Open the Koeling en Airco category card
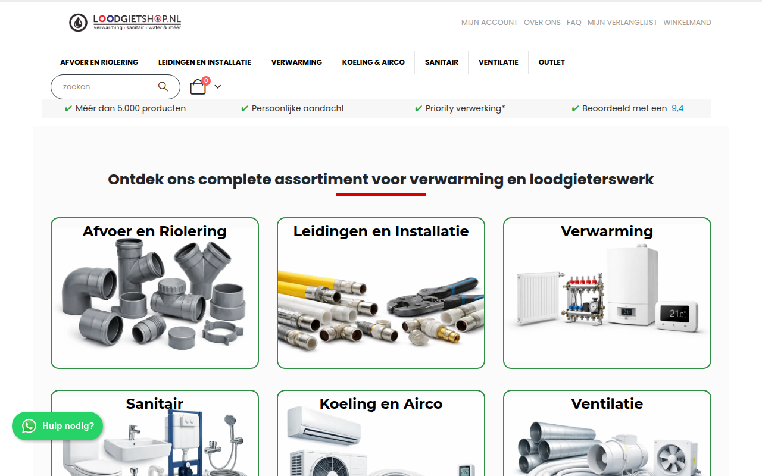This screenshot has height=476, width=762. point(381,433)
